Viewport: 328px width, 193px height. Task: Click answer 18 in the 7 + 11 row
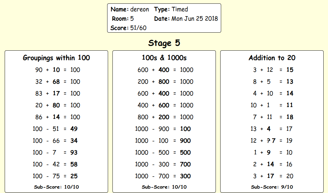290,117
